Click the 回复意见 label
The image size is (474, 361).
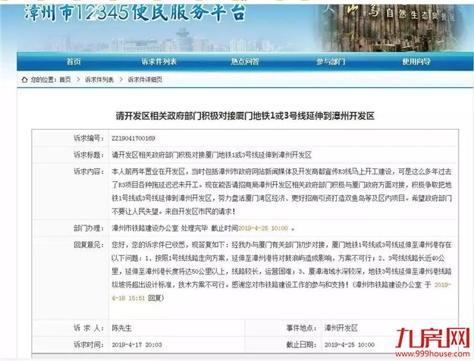click(89, 245)
